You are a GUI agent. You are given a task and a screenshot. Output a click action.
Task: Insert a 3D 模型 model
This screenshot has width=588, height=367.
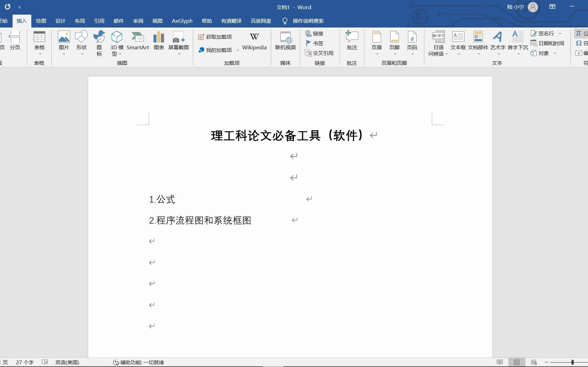[117, 43]
